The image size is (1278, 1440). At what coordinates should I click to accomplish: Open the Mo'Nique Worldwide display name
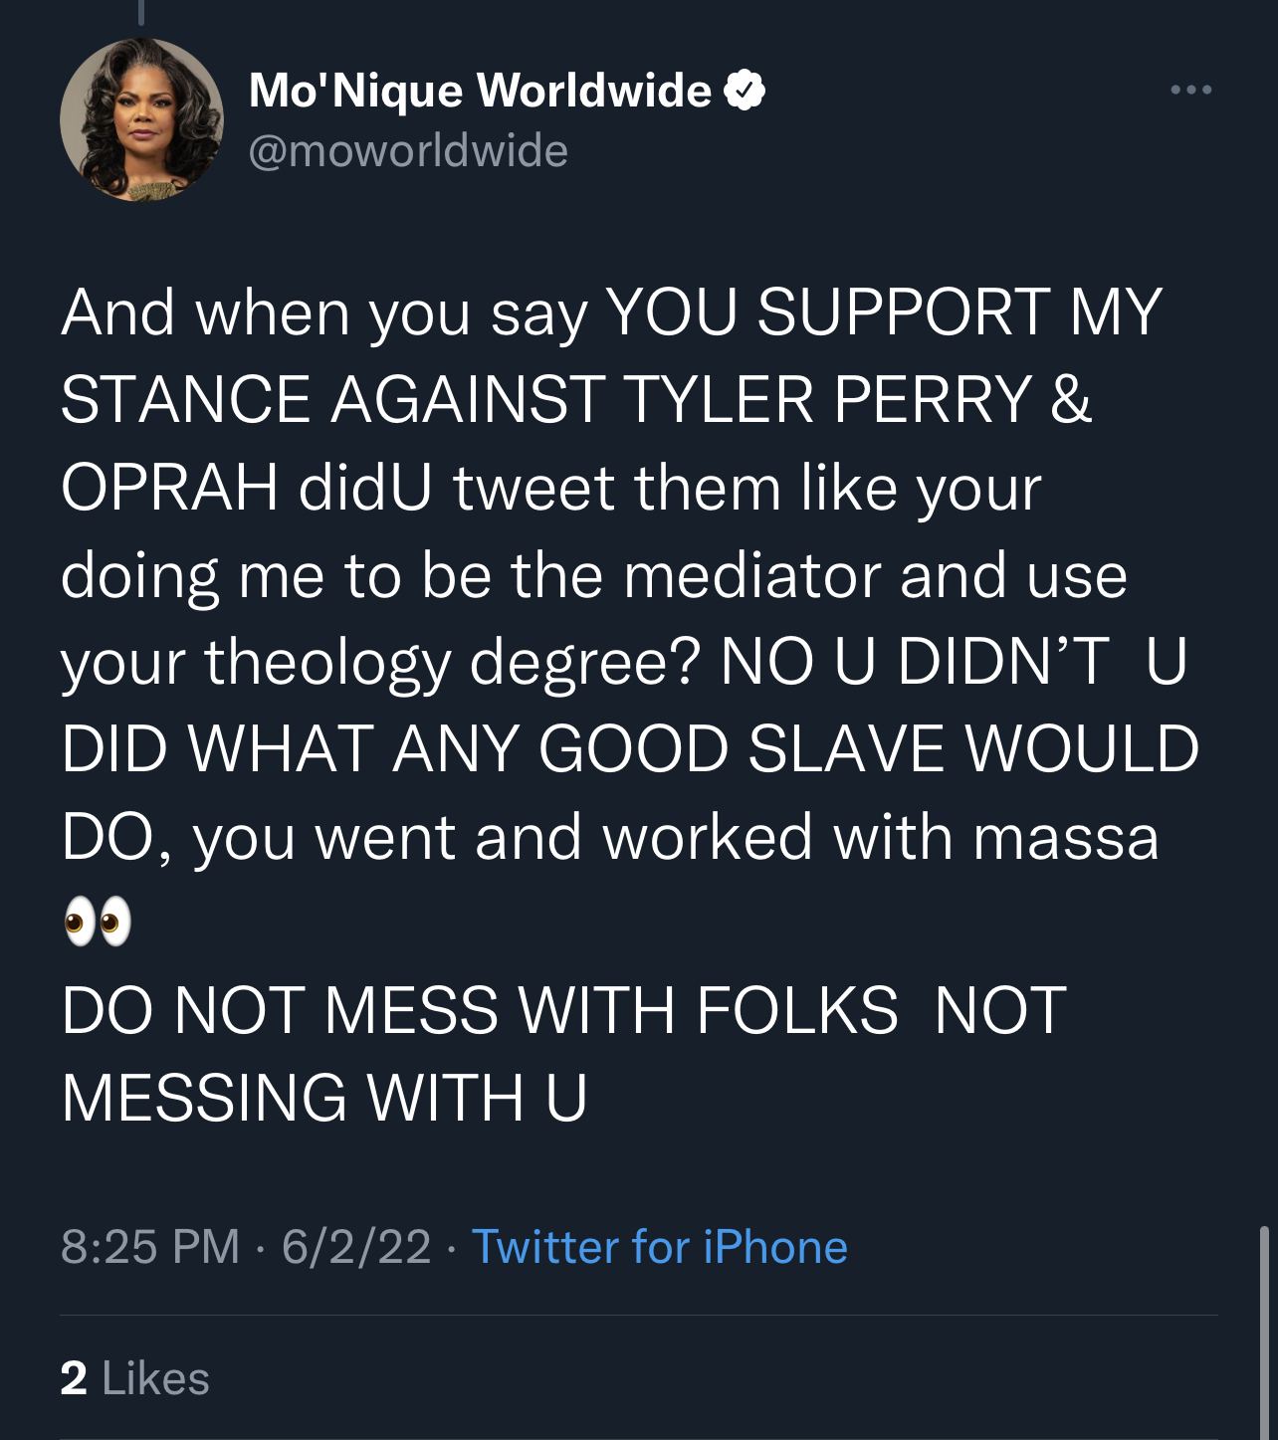(x=480, y=91)
